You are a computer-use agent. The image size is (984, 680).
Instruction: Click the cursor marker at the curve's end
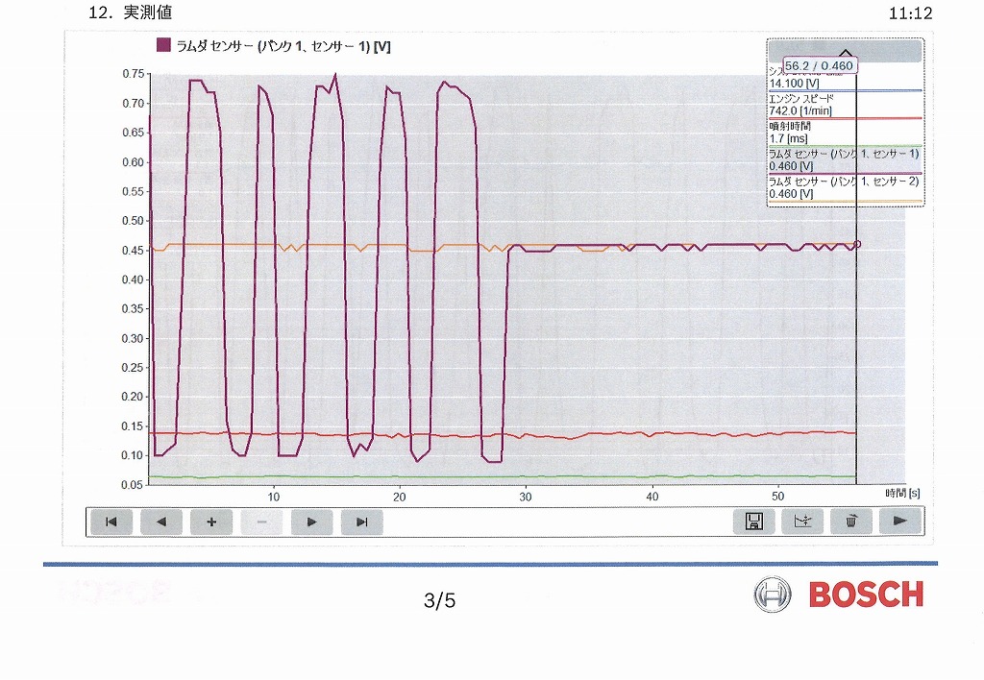[857, 244]
